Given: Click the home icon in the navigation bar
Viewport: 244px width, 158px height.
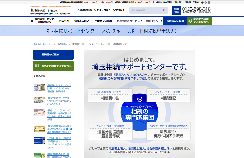Looking at the screenshot, I should coord(32,21).
